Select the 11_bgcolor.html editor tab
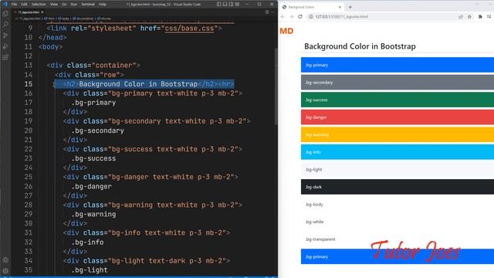Viewport: 494px width, 278px height. coord(29,12)
